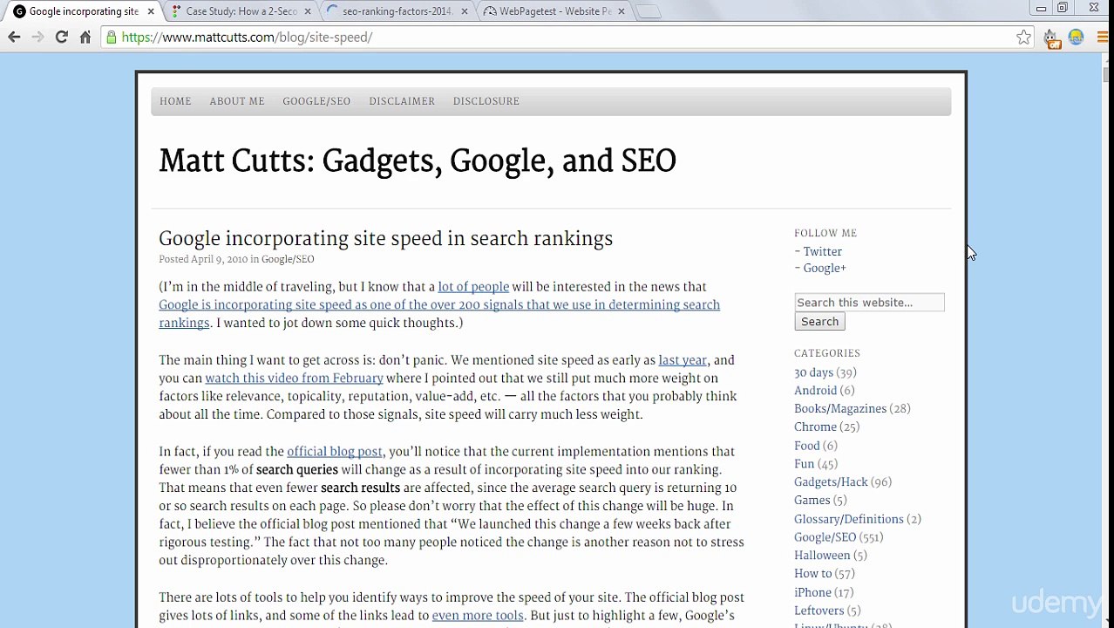Image resolution: width=1114 pixels, height=628 pixels.
Task: Click the green padlock in address bar
Action: [112, 37]
